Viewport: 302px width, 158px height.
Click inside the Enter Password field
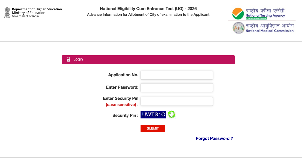[x=176, y=87]
